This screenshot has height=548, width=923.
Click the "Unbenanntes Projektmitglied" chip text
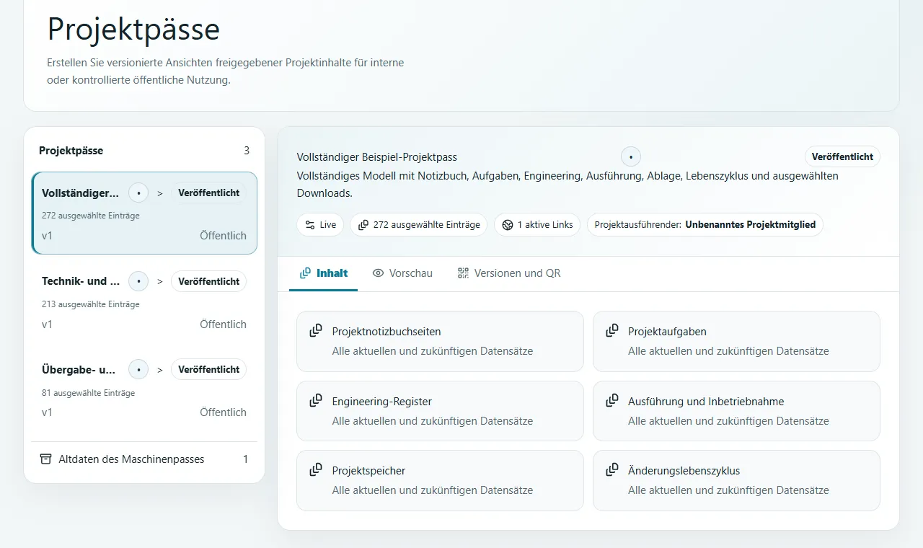[751, 225]
